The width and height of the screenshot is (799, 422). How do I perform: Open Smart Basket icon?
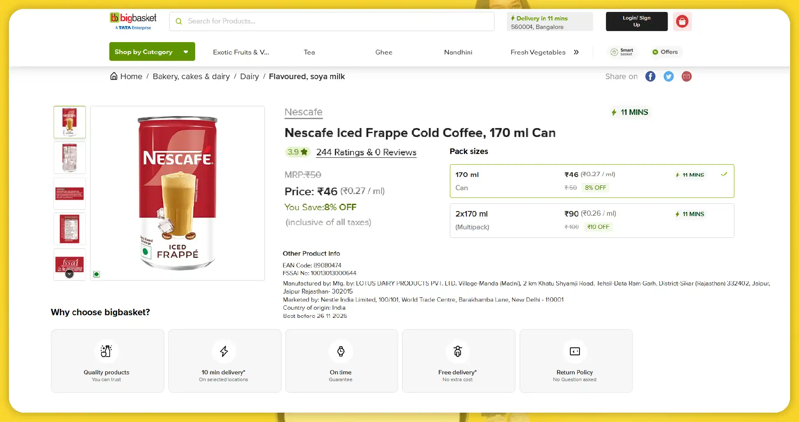pyautogui.click(x=622, y=52)
